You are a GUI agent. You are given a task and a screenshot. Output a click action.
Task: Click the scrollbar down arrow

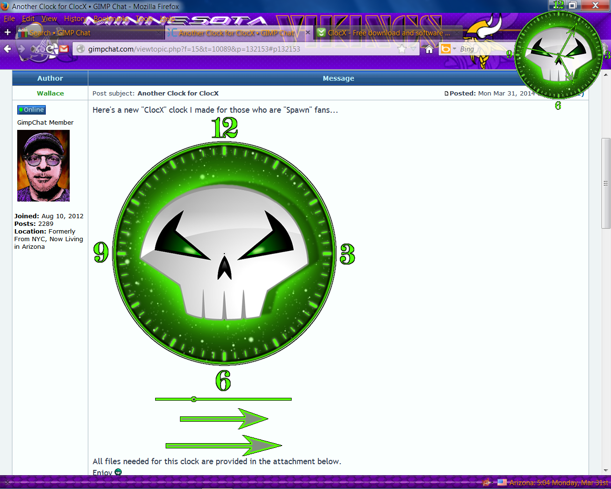point(606,470)
